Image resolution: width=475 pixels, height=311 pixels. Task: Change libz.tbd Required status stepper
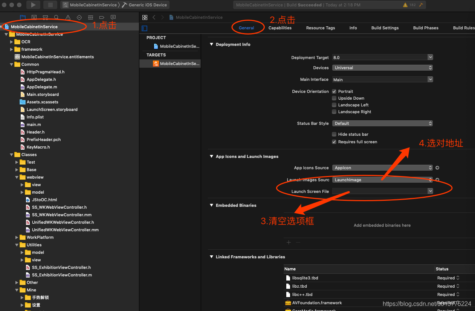[x=458, y=286]
